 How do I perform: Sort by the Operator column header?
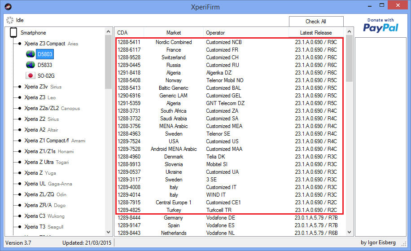click(246, 32)
